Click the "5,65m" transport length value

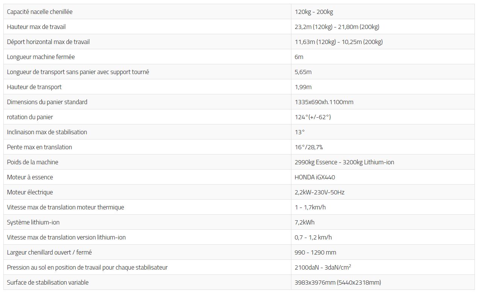(x=303, y=72)
